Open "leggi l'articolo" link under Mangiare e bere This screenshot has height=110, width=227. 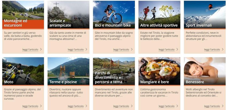[x=167, y=106]
